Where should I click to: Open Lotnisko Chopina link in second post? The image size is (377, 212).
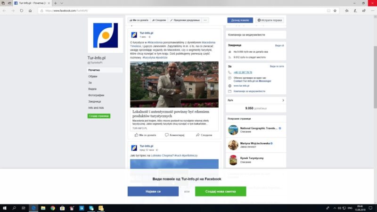click(162, 155)
